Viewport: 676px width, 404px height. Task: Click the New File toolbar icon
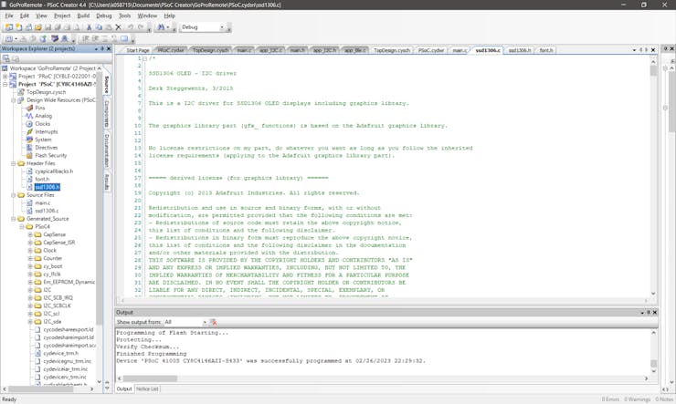tap(18, 27)
